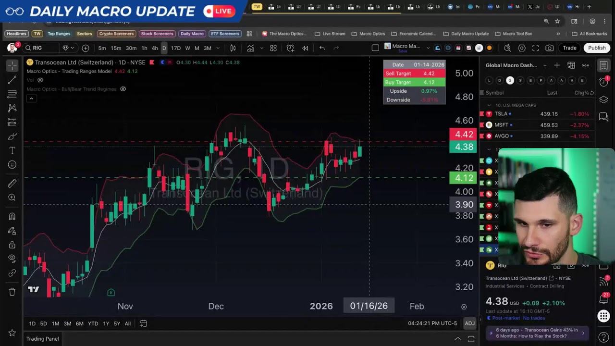Open the diamond symbol type dropdown
Viewport: 615px width, 346px height.
(x=68, y=48)
